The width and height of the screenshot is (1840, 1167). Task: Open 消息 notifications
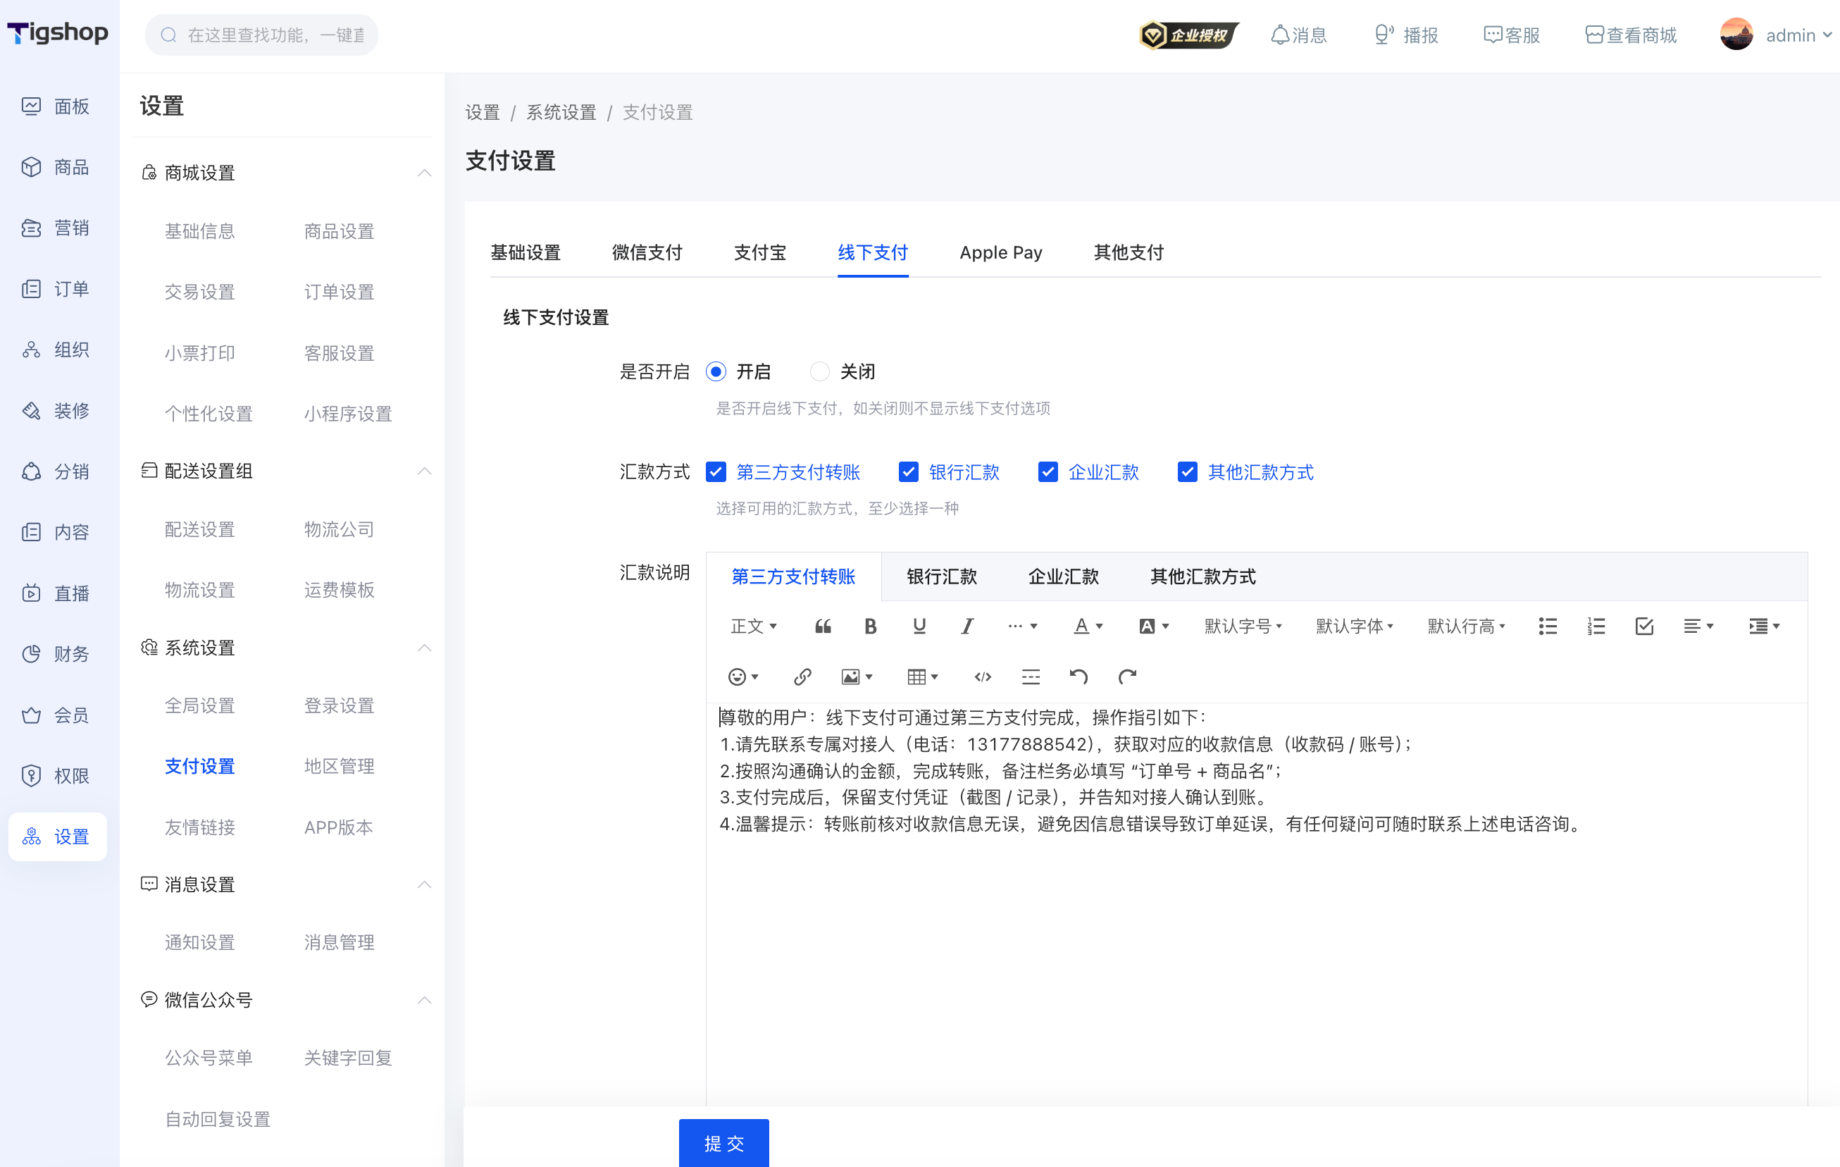click(1298, 35)
